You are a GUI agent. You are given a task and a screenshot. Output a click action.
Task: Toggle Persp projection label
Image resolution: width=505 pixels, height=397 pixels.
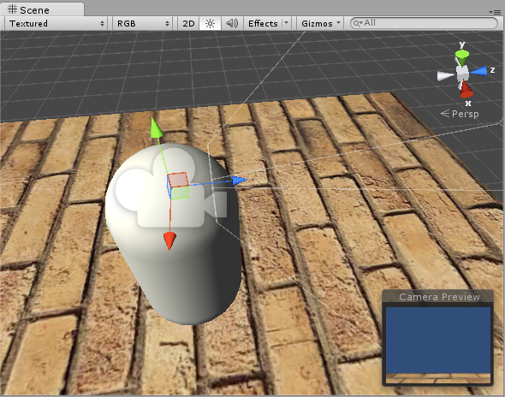tap(460, 114)
